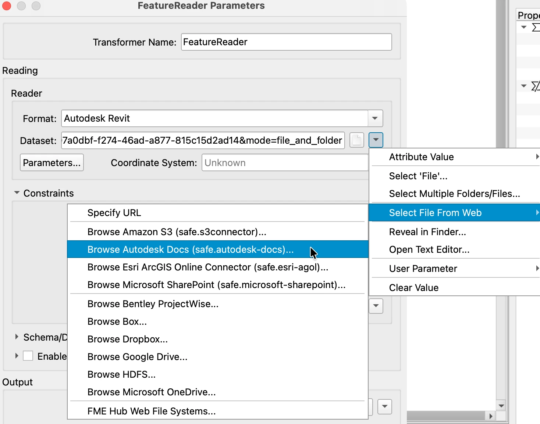This screenshot has width=540, height=424.
Task: Choose Clear Value menu entry
Action: click(455, 288)
